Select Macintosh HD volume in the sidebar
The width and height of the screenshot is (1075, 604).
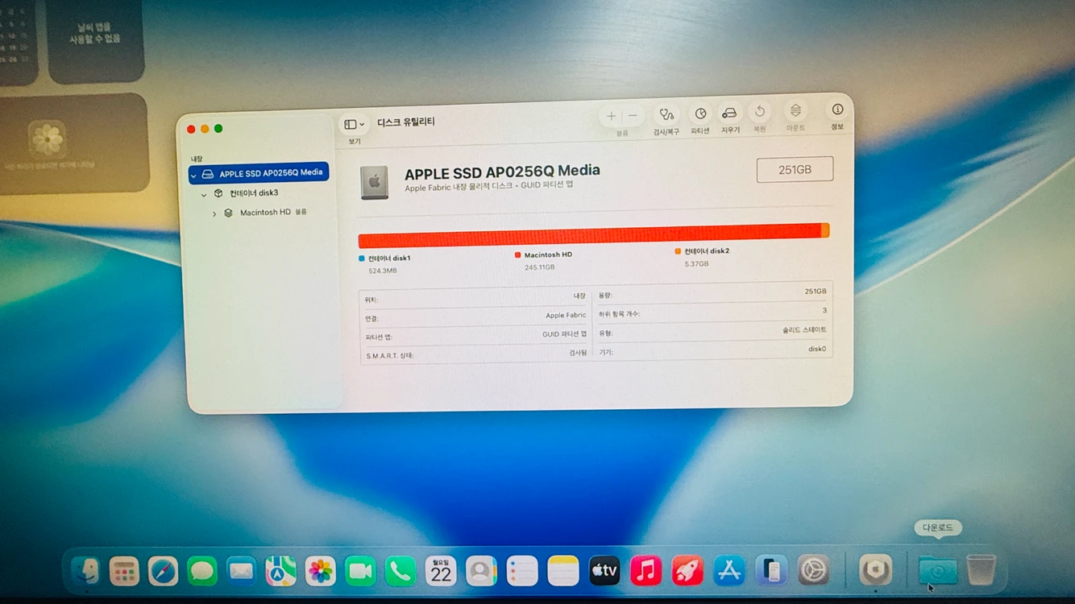pos(265,213)
